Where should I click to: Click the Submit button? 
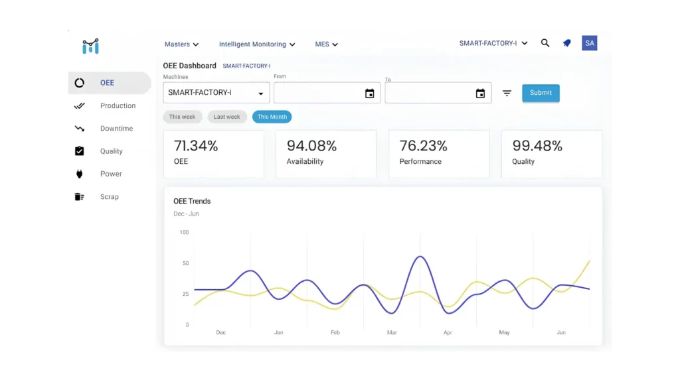tap(541, 93)
